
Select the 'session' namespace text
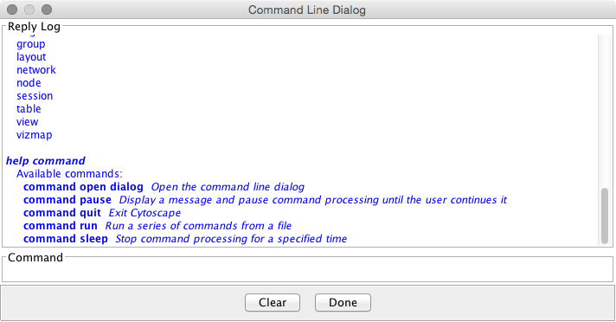click(x=35, y=96)
